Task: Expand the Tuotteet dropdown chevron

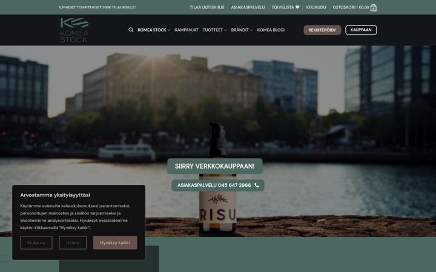Action: tap(225, 30)
